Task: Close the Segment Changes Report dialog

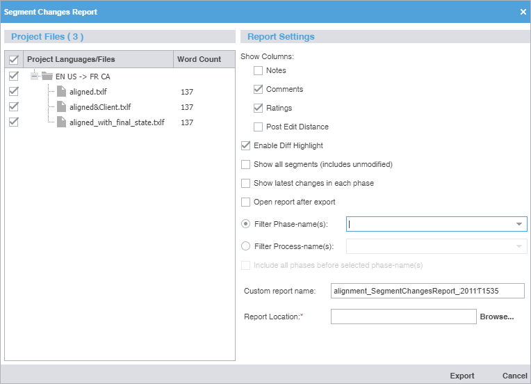Action: tap(523, 12)
